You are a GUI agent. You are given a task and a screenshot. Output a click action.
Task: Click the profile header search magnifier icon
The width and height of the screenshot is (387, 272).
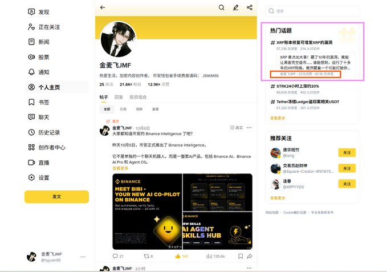click(221, 7)
